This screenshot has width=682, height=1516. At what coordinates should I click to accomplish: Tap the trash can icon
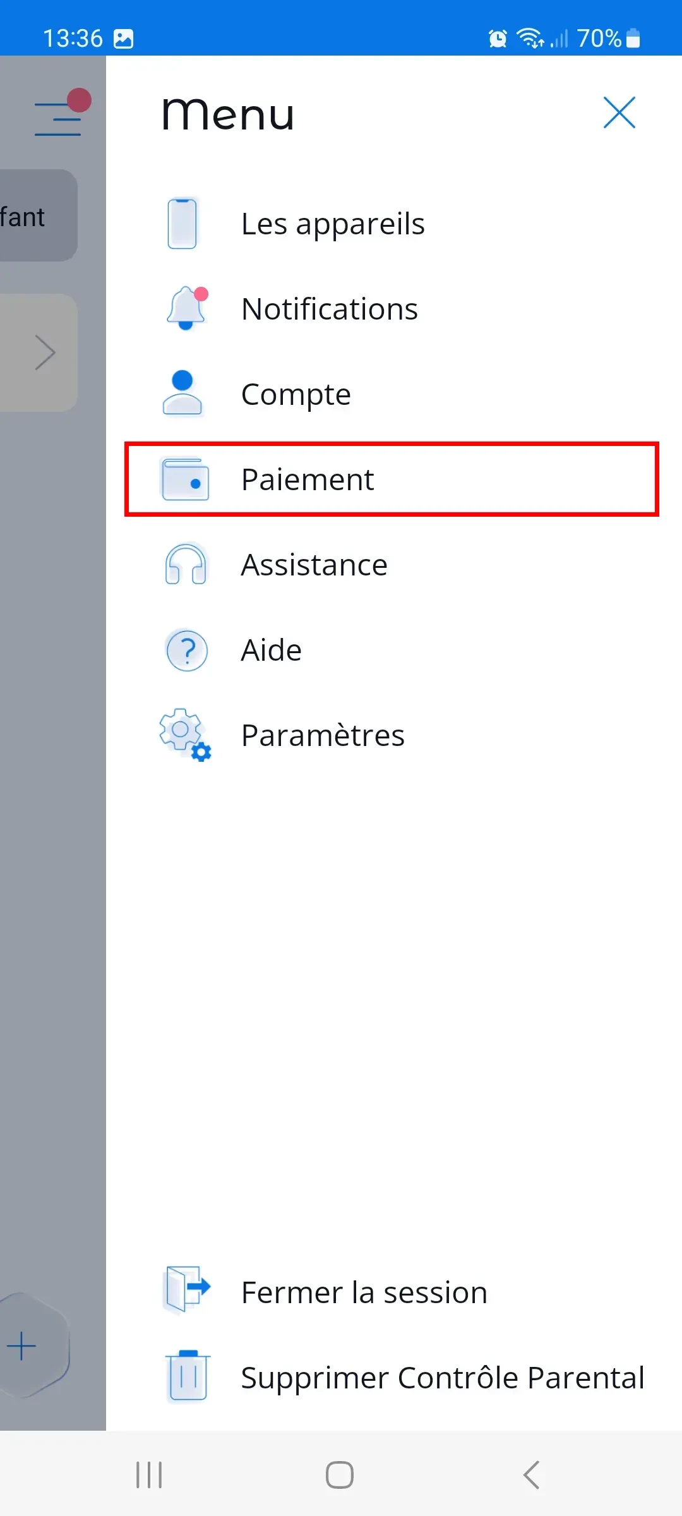tap(187, 1377)
